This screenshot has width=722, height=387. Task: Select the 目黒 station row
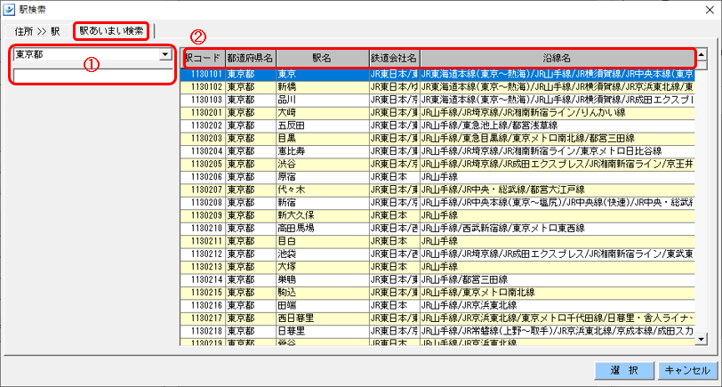click(437, 138)
